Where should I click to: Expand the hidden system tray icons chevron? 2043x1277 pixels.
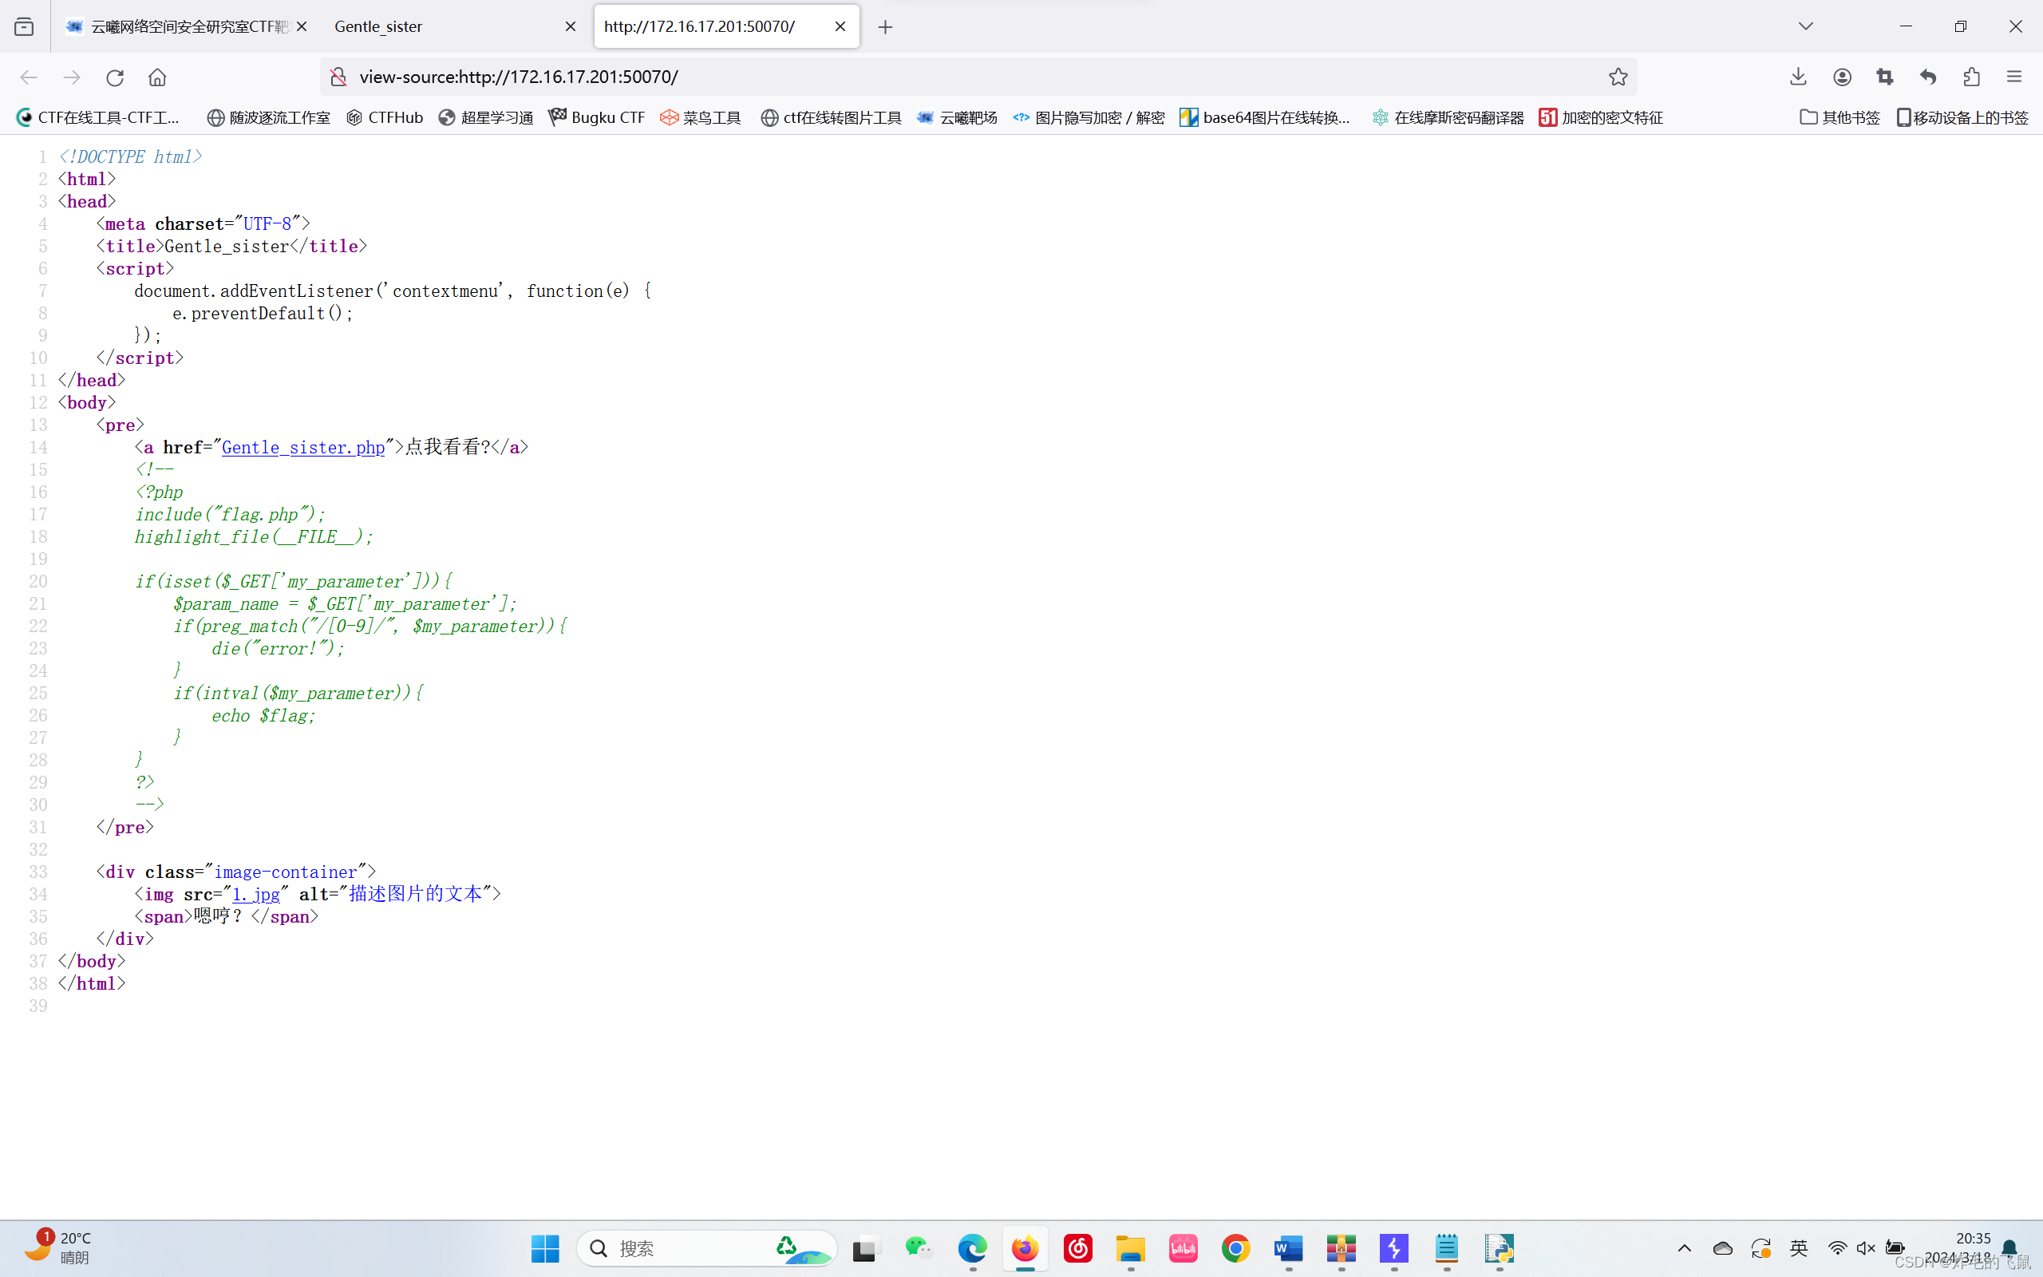point(1684,1248)
